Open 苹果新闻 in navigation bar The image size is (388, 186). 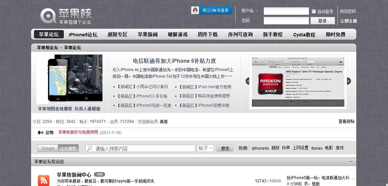coord(148,35)
